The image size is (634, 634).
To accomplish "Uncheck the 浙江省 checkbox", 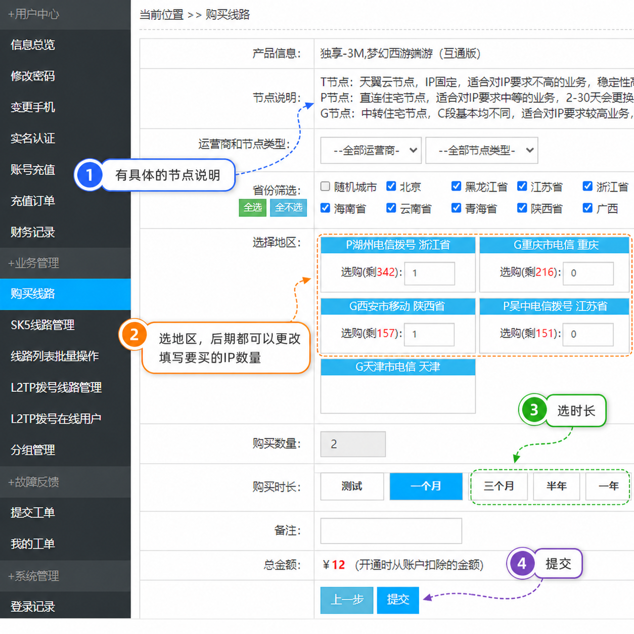I will (x=587, y=187).
